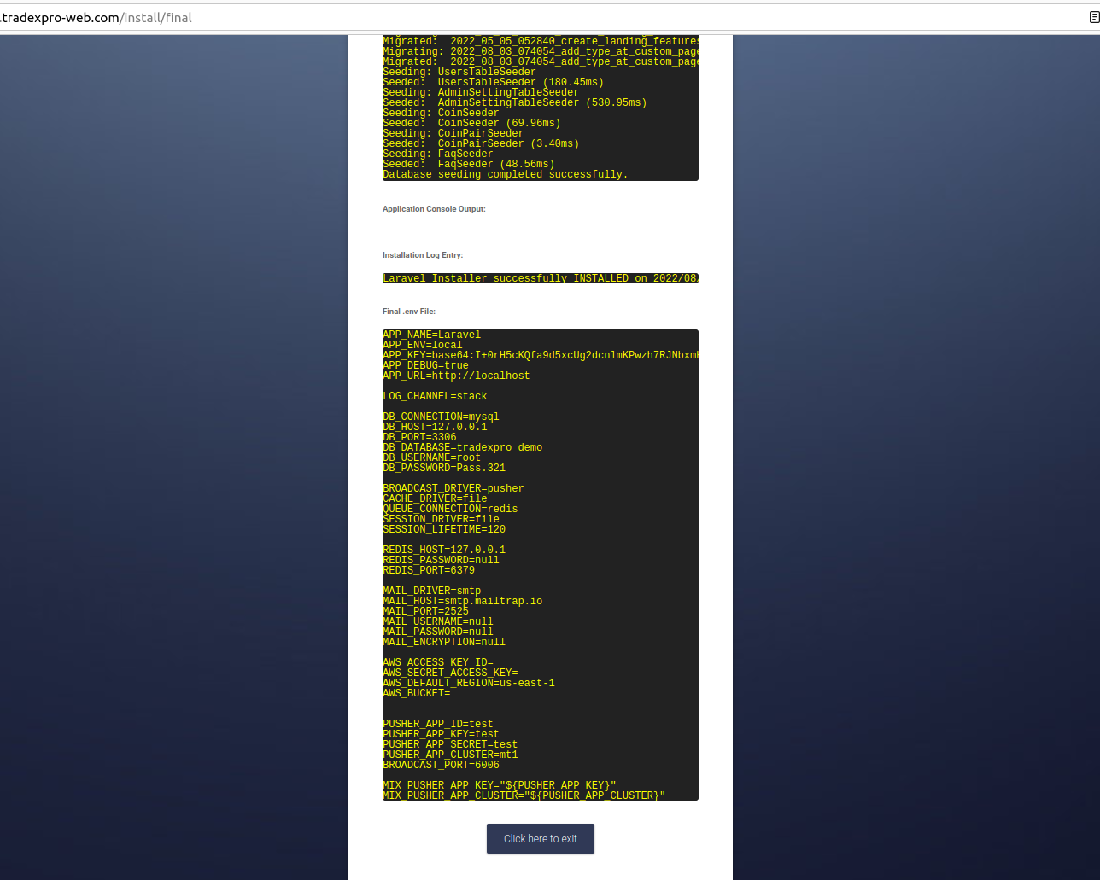This screenshot has width=1100, height=880.
Task: Click the DB_PASSWORD=Pass.321 line
Action: 444,468
